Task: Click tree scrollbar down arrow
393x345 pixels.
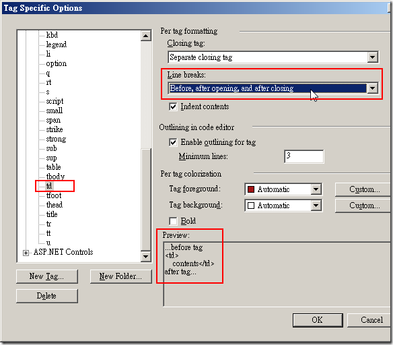Action: 145,257
